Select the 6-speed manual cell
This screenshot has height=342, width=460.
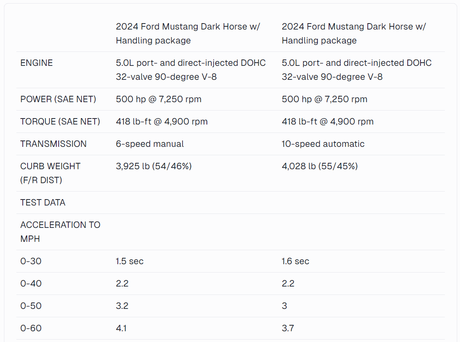pos(150,144)
